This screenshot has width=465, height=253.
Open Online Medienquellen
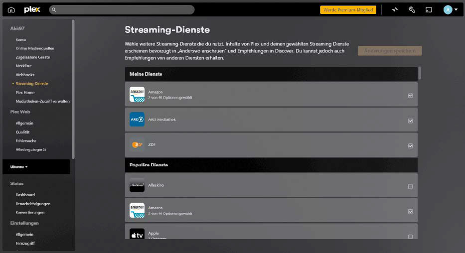(35, 48)
